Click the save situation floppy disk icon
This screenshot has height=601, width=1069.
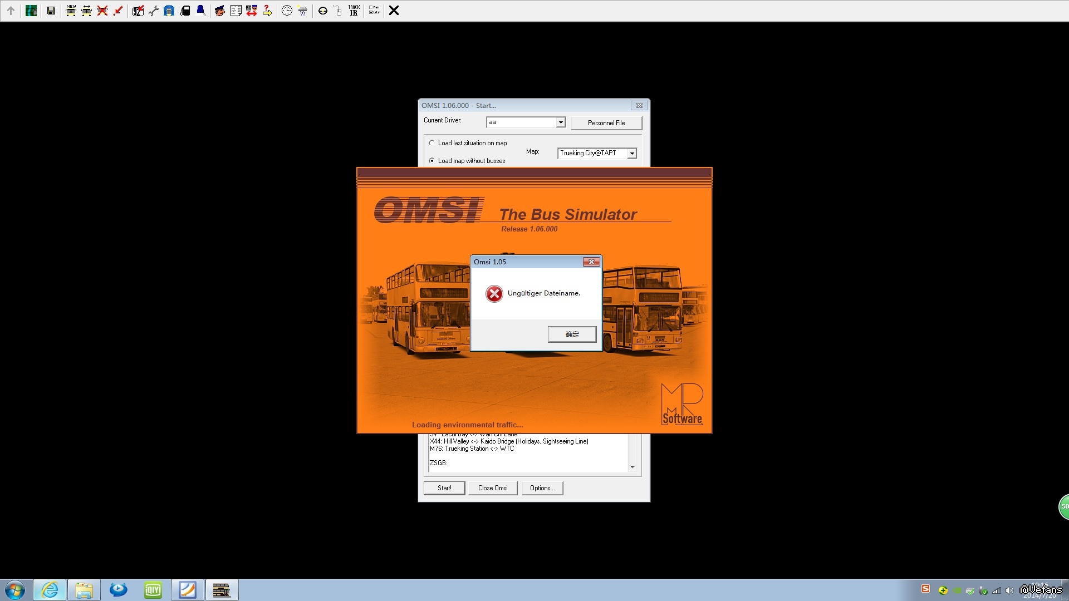(51, 11)
